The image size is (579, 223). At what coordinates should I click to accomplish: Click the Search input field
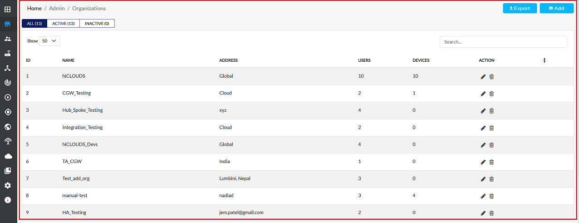(503, 42)
